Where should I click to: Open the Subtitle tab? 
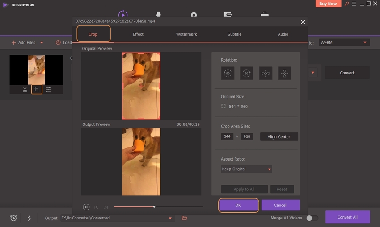tap(234, 34)
